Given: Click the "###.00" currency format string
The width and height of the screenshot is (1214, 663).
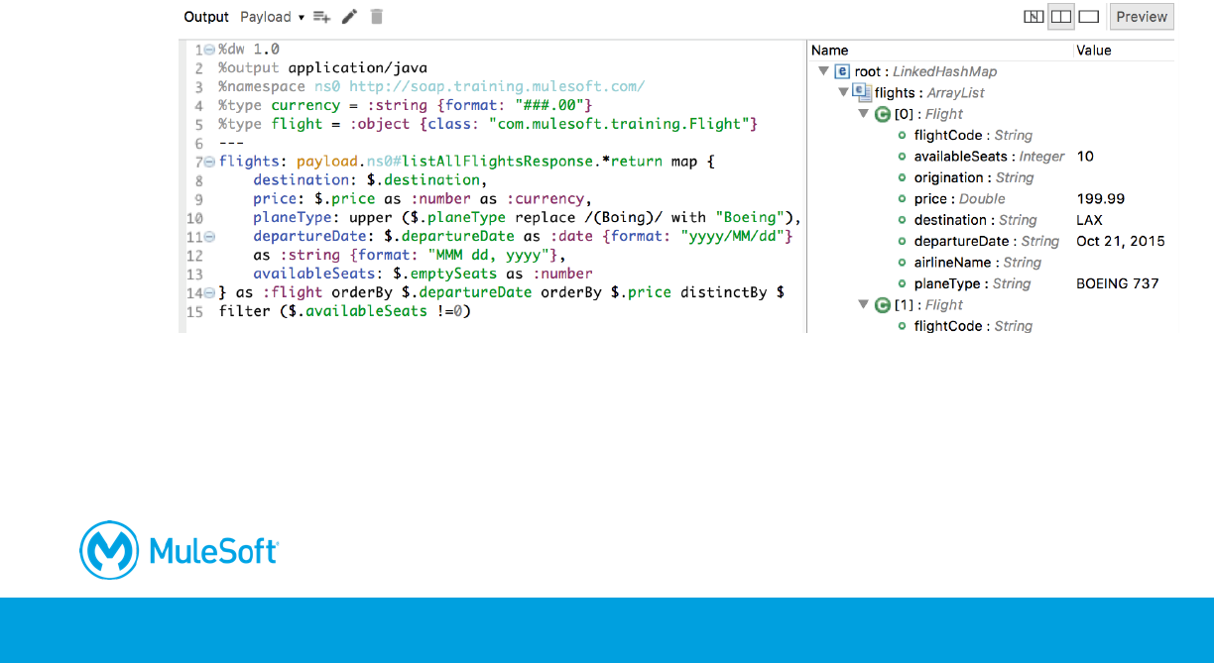Looking at the screenshot, I should (x=553, y=105).
